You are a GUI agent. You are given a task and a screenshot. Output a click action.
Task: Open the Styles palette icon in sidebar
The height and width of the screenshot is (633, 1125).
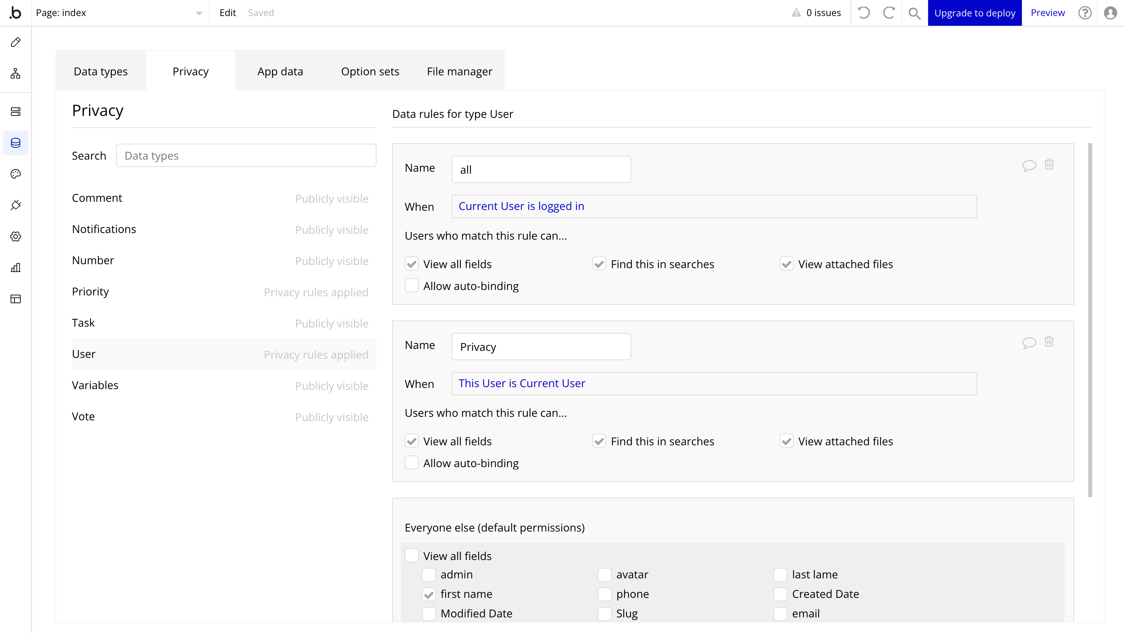point(16,174)
